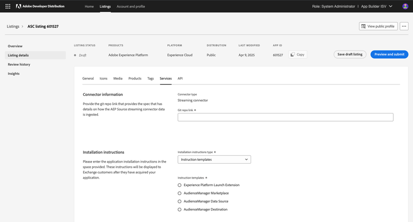Switch to the Media tab

[118, 78]
